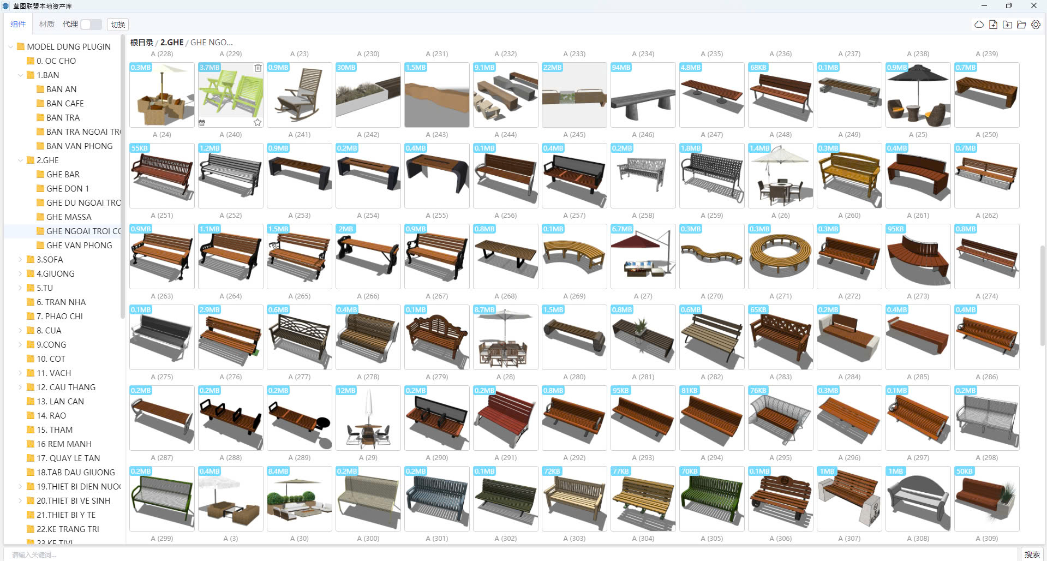
Task: Click the 切换 switch button
Action: coord(118,25)
